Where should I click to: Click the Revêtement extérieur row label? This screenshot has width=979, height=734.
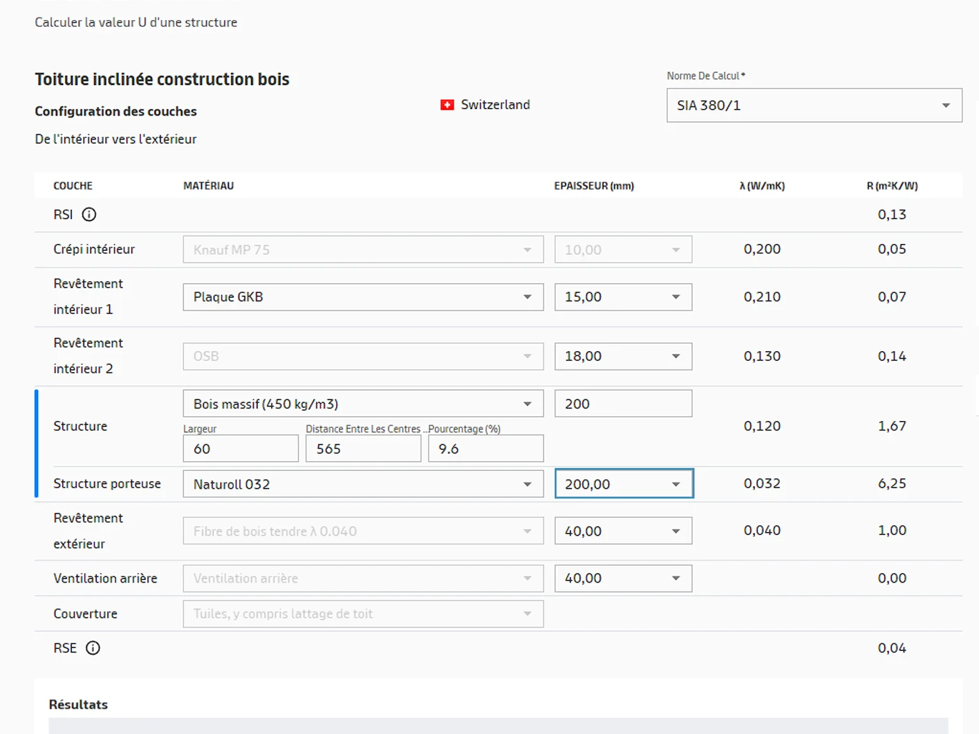tap(88, 531)
